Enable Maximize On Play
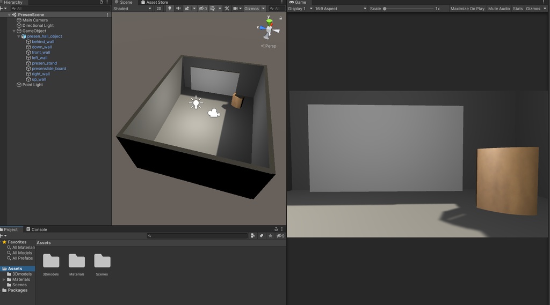Screen dimensions: 550x305 click(x=467, y=9)
